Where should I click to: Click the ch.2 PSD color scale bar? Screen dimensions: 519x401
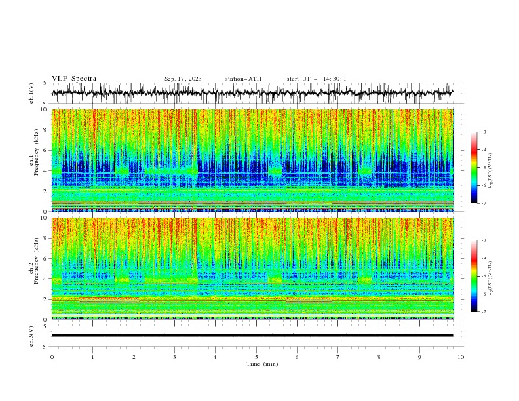tap(474, 276)
